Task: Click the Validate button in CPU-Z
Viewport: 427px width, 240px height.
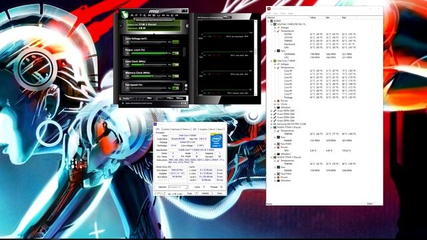Action: (205, 193)
